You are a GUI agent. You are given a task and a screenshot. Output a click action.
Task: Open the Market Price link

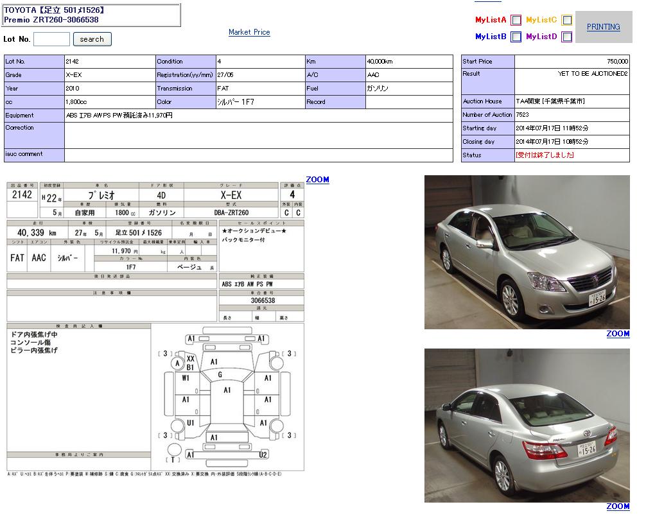(249, 32)
